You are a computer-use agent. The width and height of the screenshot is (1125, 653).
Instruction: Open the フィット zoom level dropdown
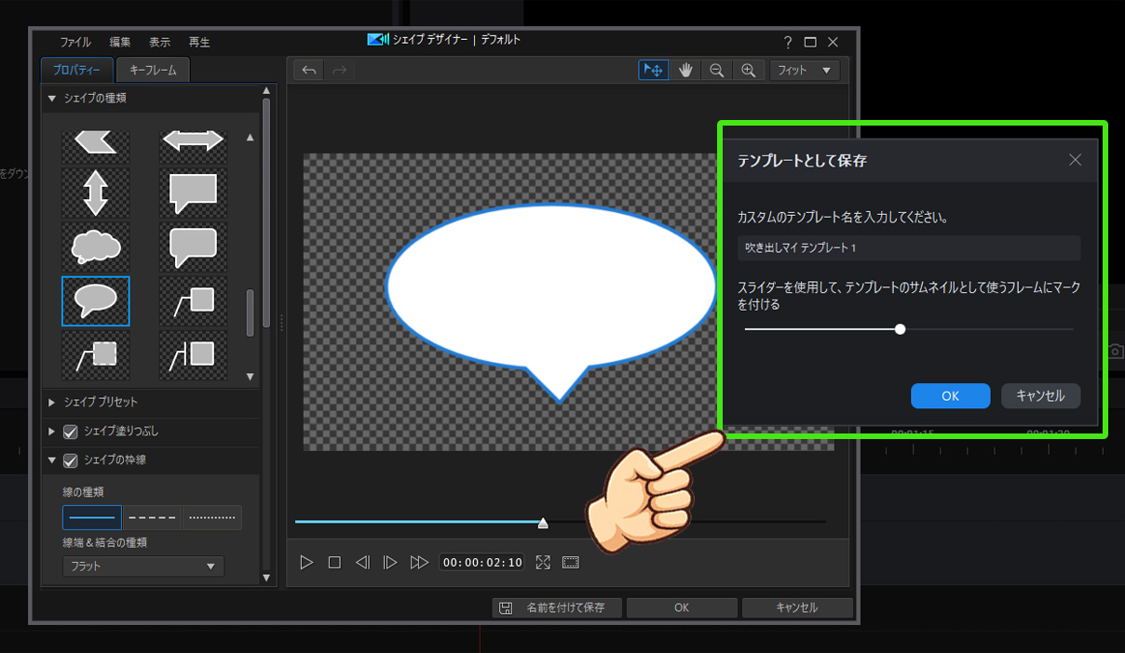[x=805, y=70]
